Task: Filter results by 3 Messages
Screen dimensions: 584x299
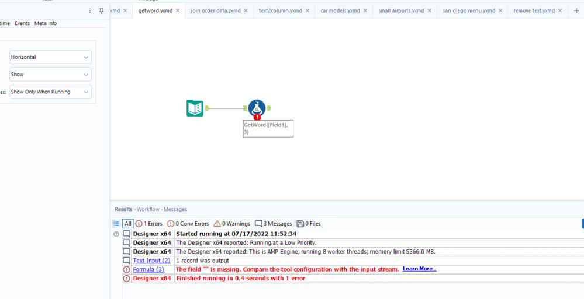Action: tap(274, 224)
